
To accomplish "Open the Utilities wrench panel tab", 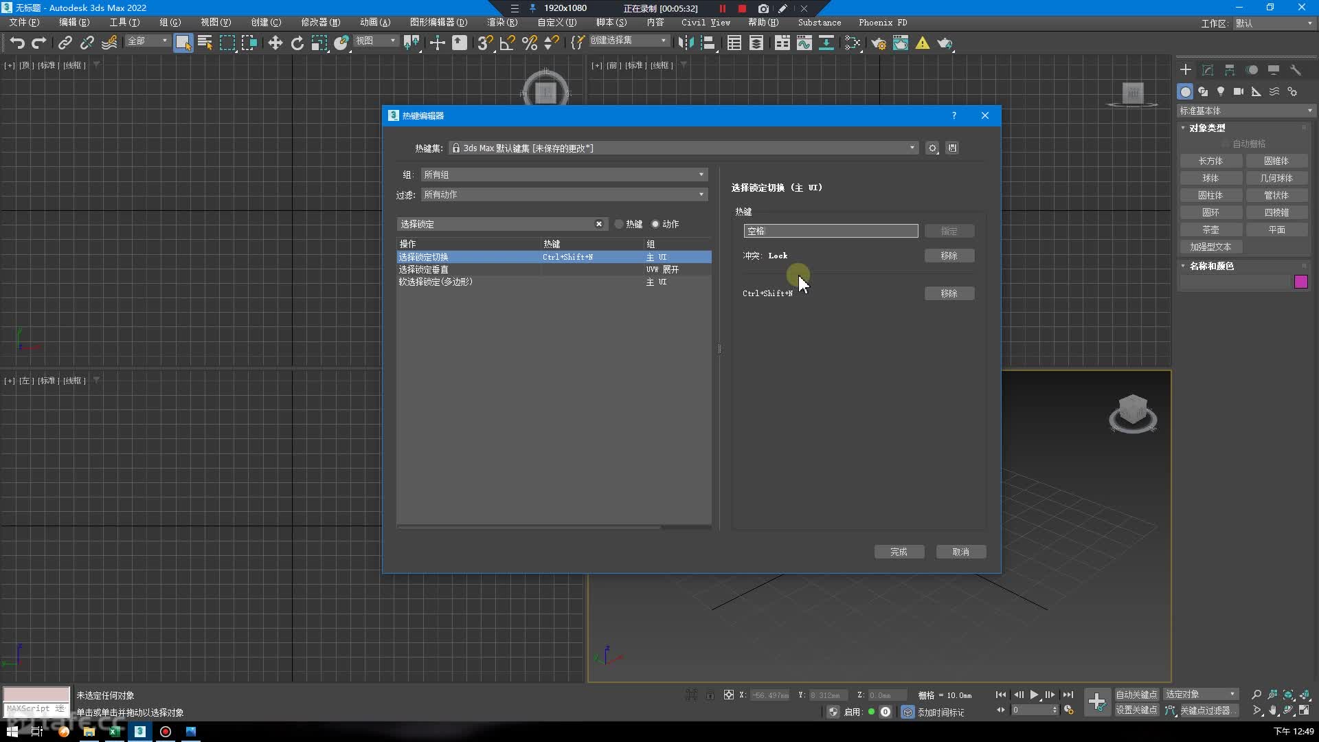I will tap(1296, 70).
